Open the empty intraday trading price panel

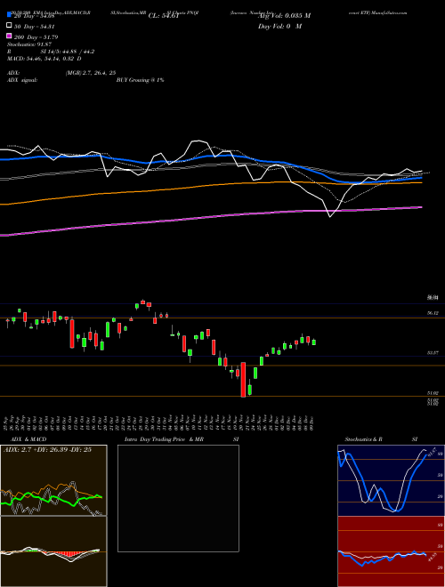(x=178, y=498)
